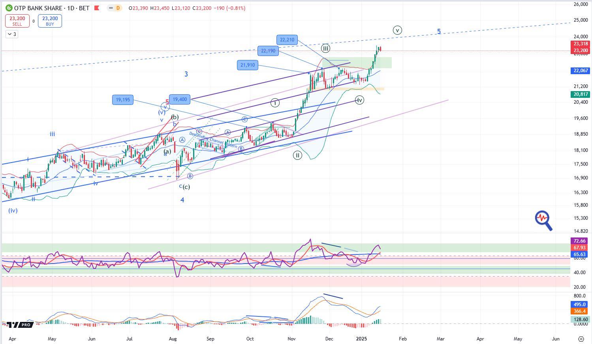This screenshot has width=592, height=344.
Task: Select the circled iii wave label
Action: pos(325,49)
